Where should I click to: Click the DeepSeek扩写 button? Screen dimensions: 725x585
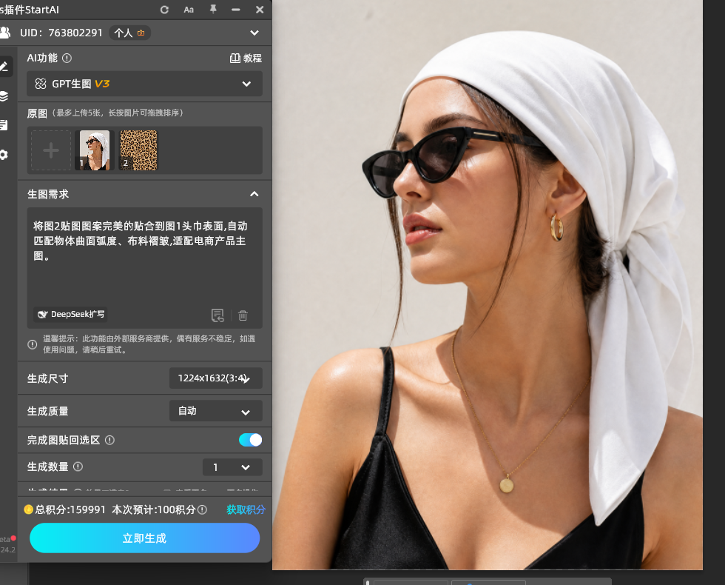70,314
